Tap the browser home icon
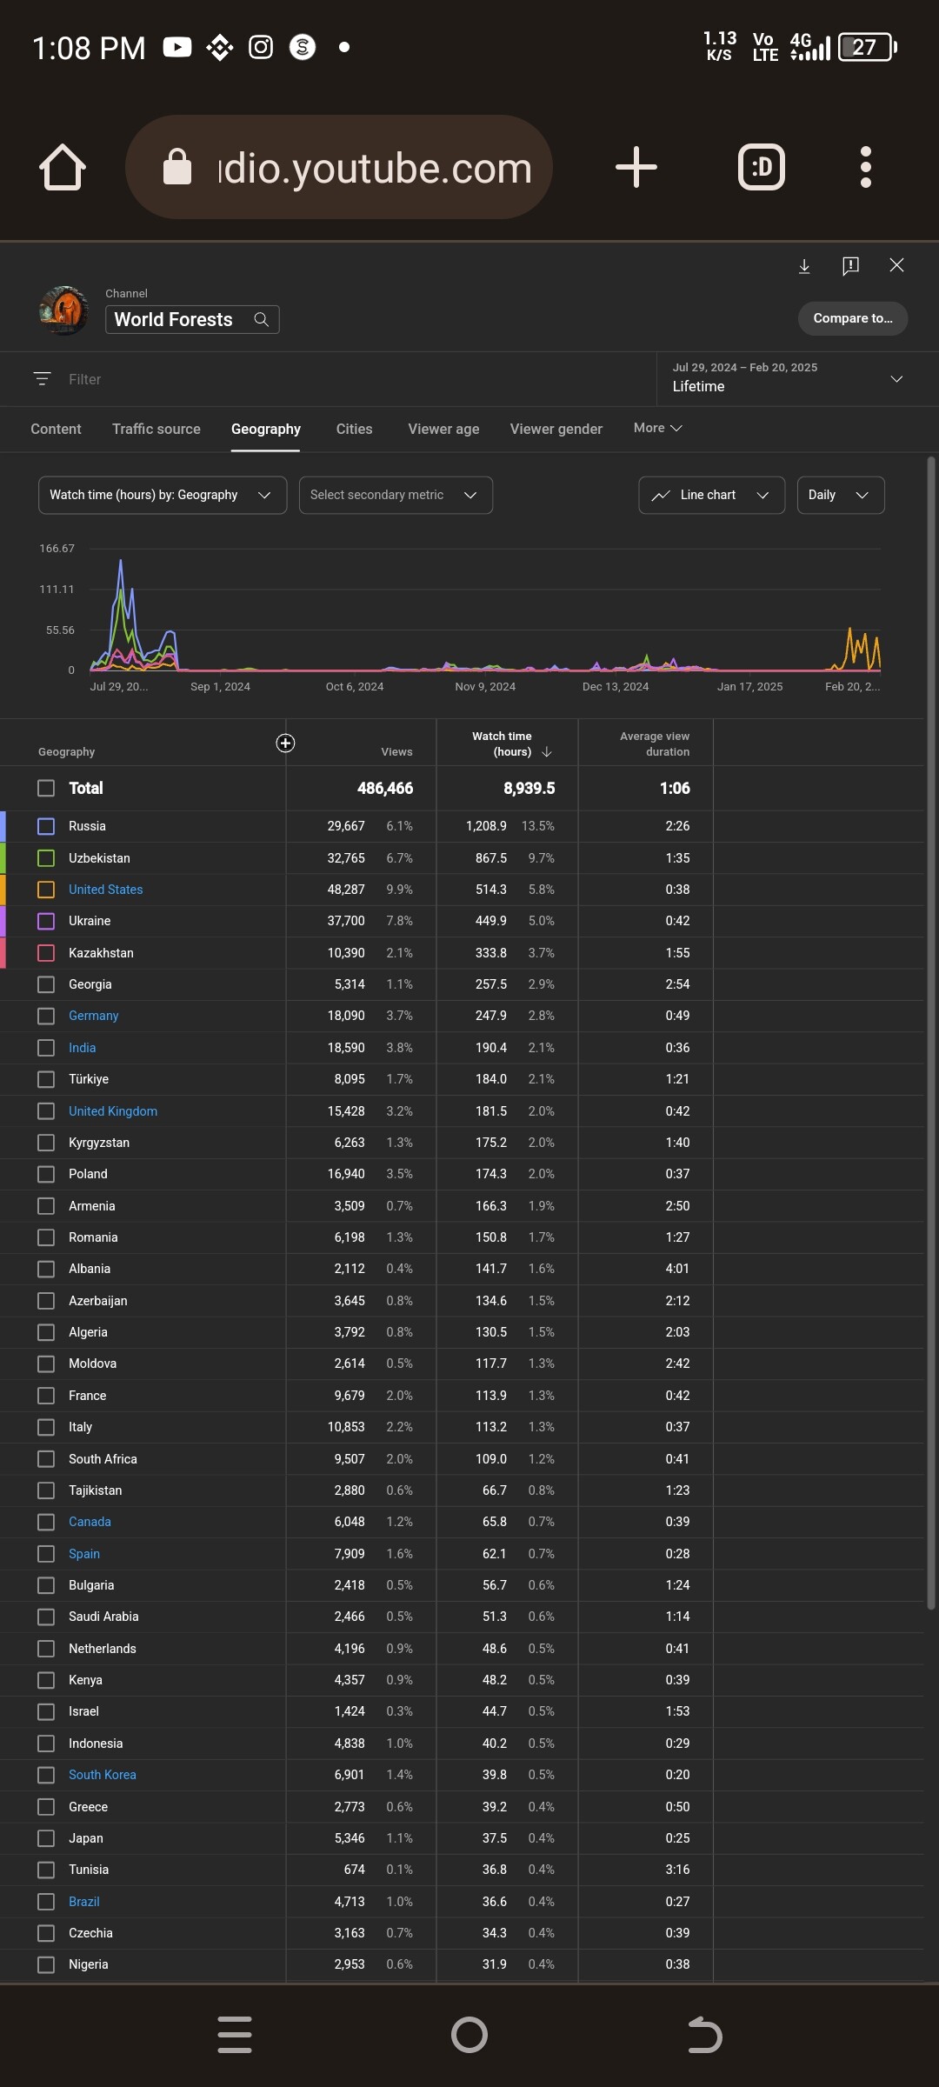Image resolution: width=939 pixels, height=2087 pixels. (63, 167)
